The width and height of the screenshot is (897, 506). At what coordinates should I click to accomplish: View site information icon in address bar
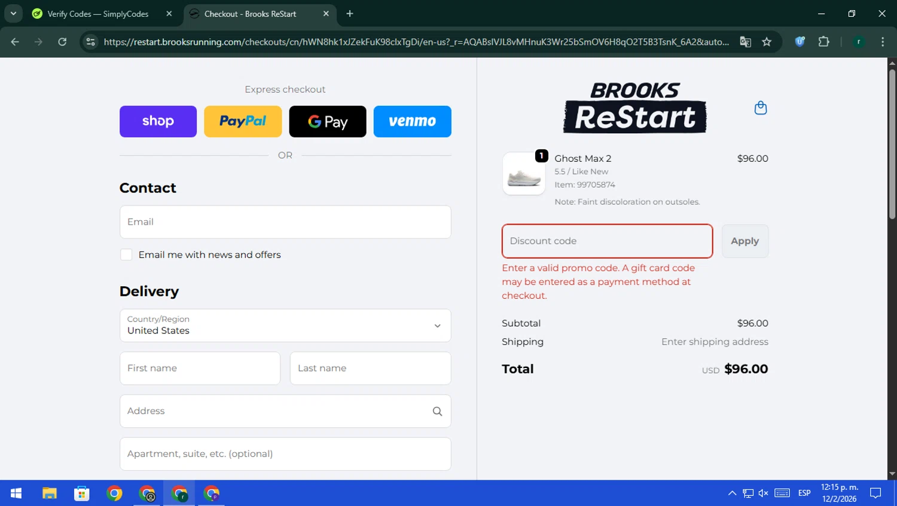pyautogui.click(x=91, y=42)
